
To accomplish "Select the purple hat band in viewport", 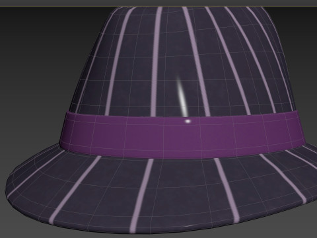I will coord(182,134).
